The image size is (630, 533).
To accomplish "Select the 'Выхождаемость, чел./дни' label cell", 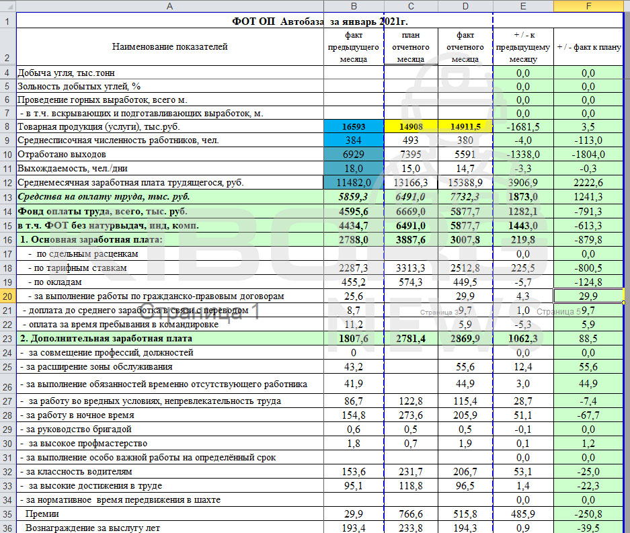I will coord(170,168).
